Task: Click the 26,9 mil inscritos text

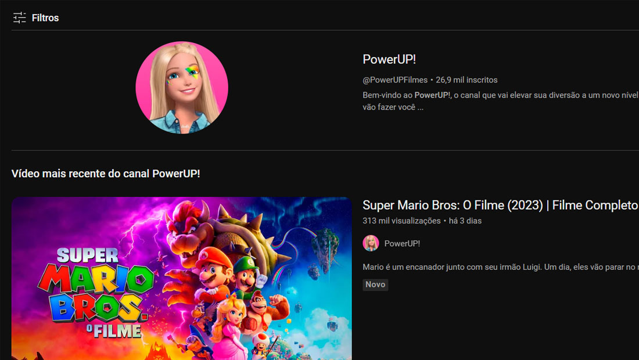Action: [466, 80]
